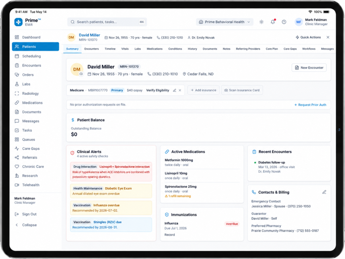Open Referrals in the sidebar
The image size is (345, 259).
point(35,157)
